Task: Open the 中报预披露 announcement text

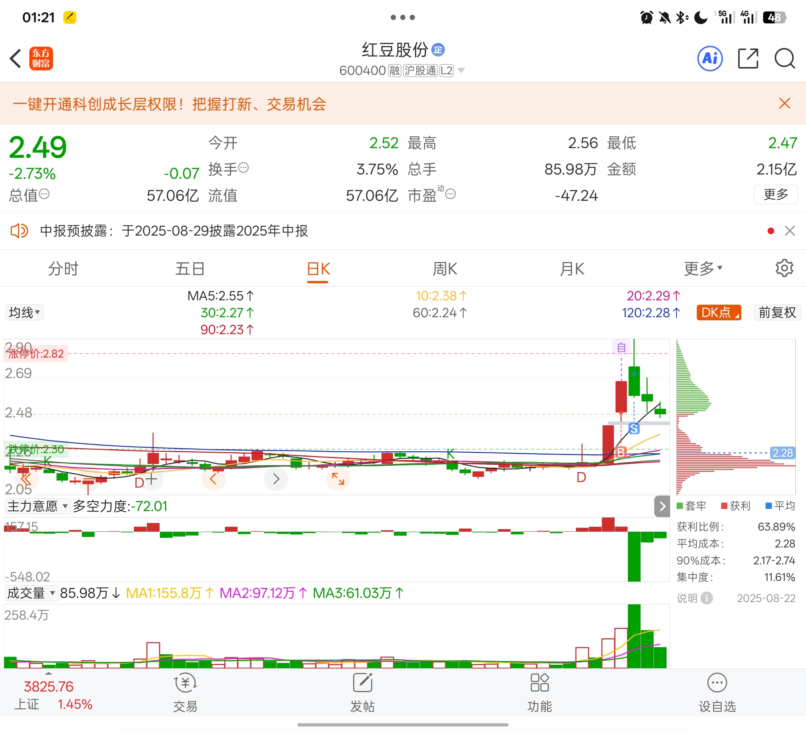Action: pos(174,231)
